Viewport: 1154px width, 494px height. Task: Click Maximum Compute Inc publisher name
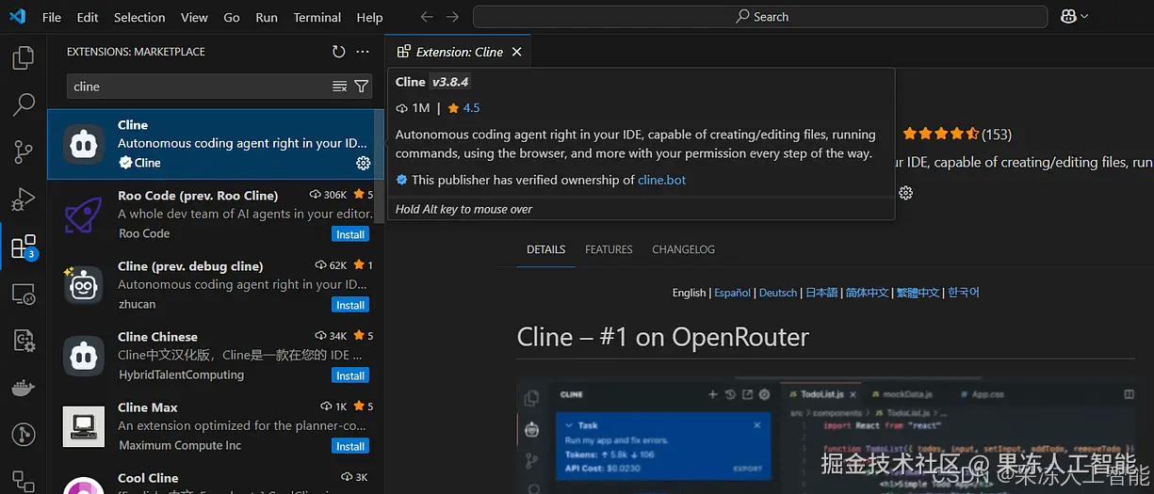[179, 445]
